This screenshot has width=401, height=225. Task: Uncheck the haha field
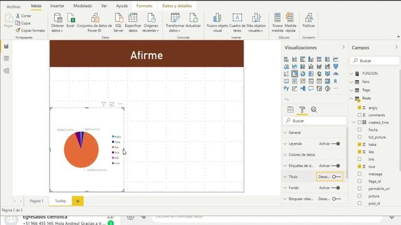pos(359,144)
